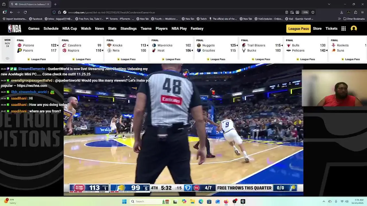Open the News navigation link
This screenshot has width=367, height=206.
(99, 29)
